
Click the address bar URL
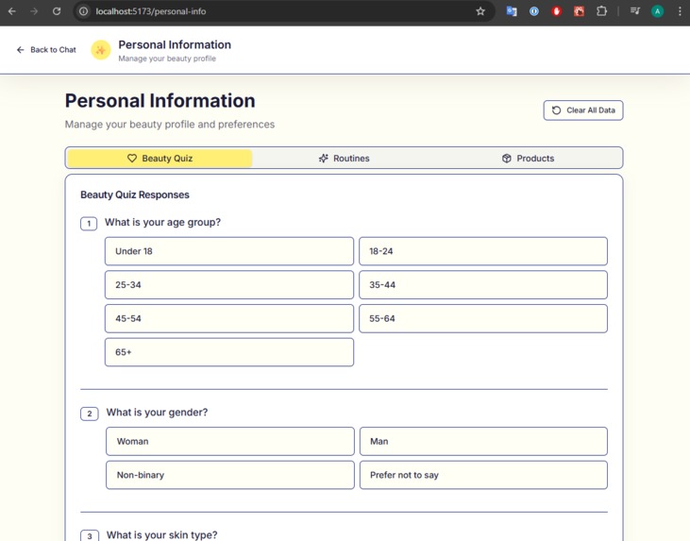point(150,11)
